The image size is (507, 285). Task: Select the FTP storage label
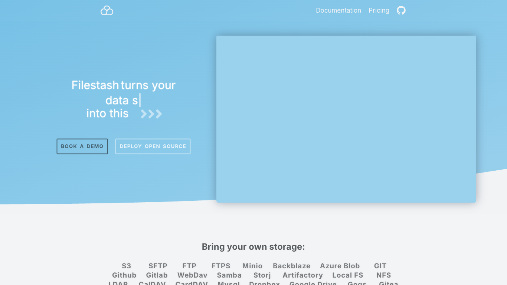pos(189,266)
